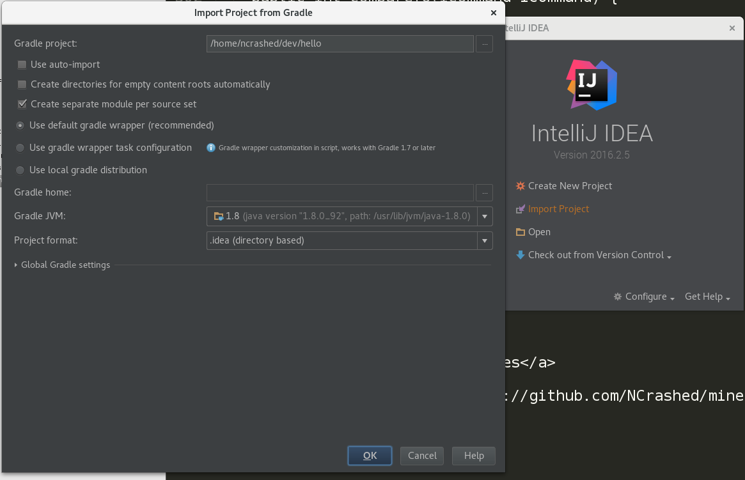Click the Import Project arrow icon
The width and height of the screenshot is (745, 480).
pyautogui.click(x=521, y=209)
